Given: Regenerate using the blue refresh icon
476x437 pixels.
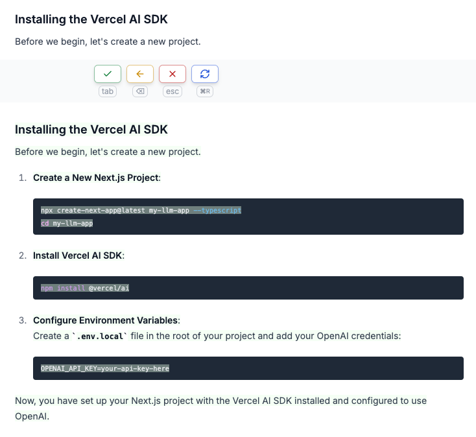Looking at the screenshot, I should [x=205, y=74].
